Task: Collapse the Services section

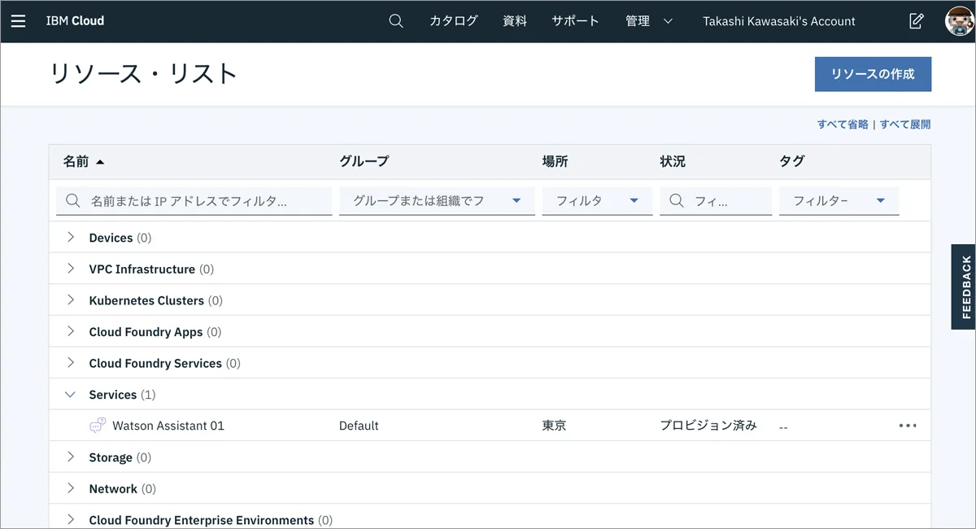Action: 71,395
